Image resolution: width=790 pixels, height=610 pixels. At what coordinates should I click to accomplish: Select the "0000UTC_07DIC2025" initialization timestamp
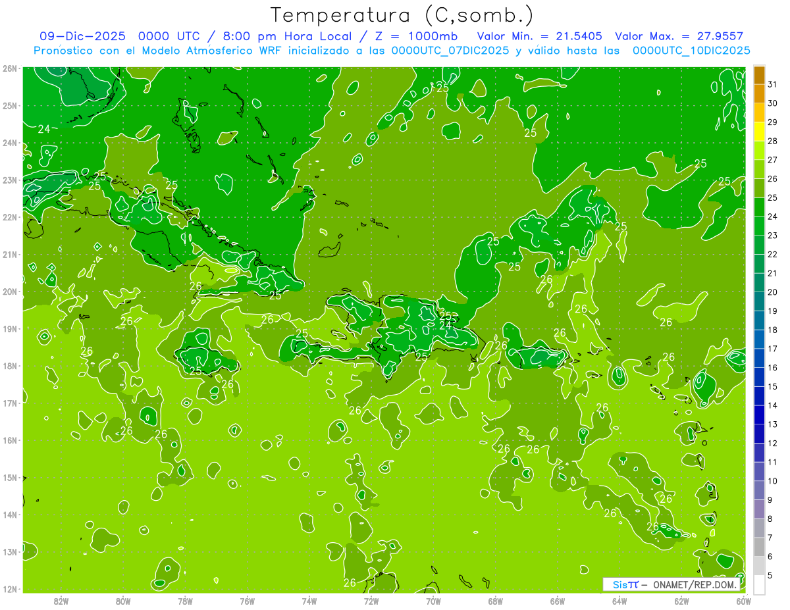point(450,51)
